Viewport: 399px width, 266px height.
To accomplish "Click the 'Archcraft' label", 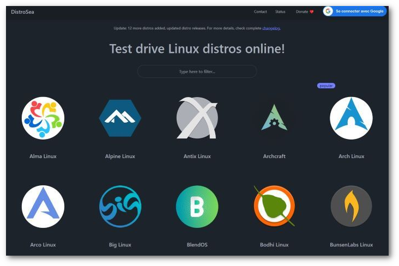I will 274,156.
